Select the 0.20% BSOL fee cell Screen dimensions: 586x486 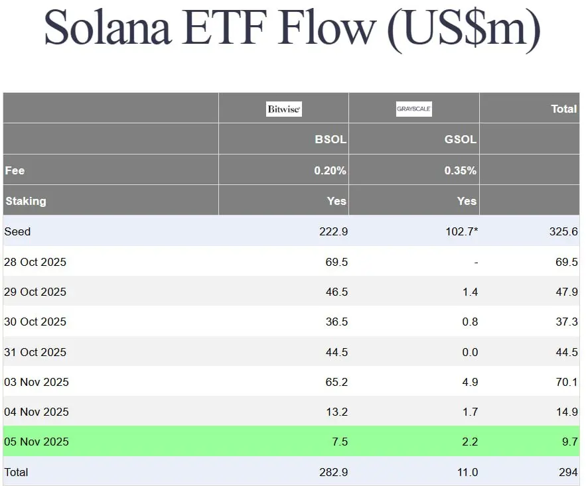coord(330,170)
